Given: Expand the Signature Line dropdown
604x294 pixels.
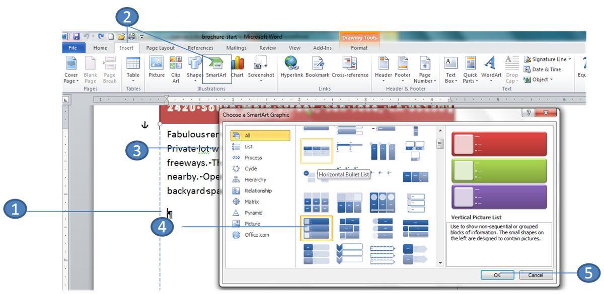Looking at the screenshot, I should coord(570,59).
